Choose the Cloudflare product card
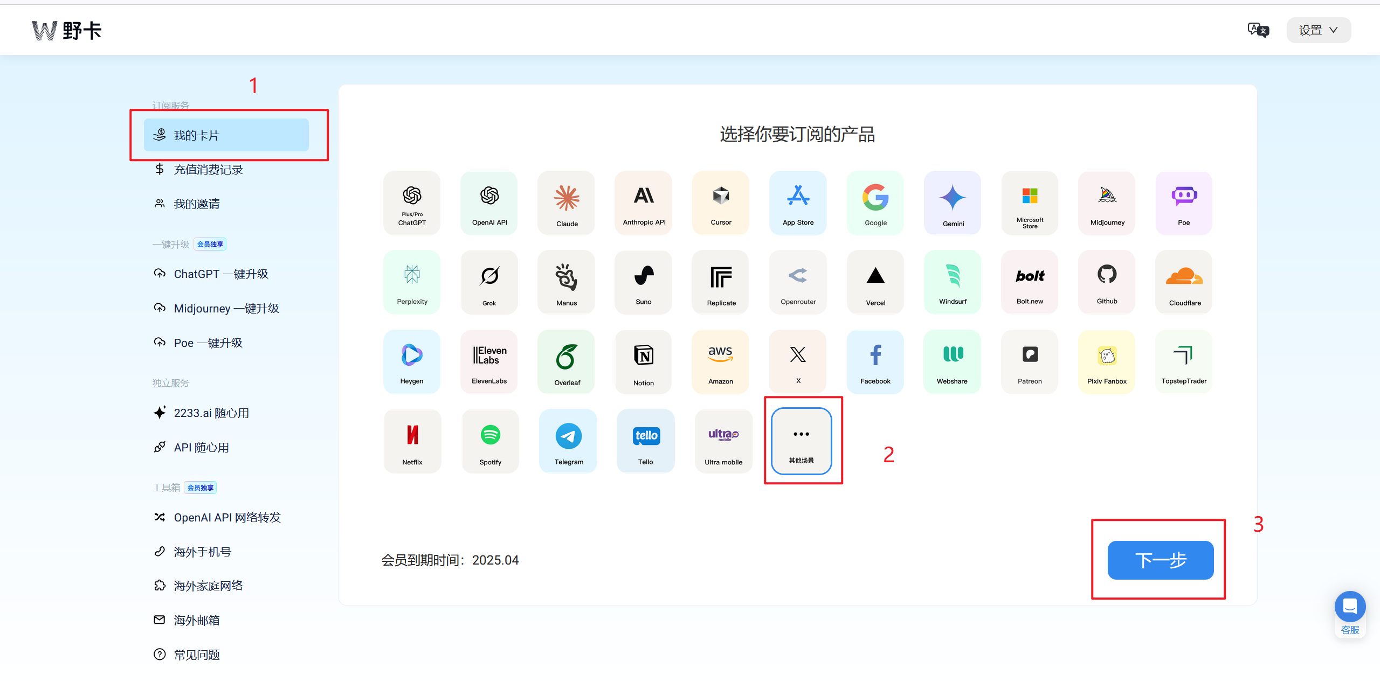The image size is (1380, 689). (x=1184, y=282)
